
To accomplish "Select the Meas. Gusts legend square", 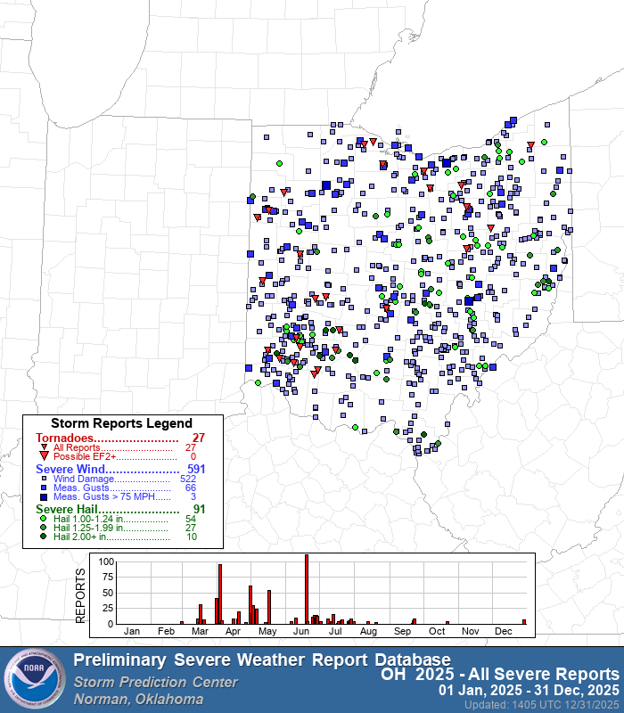I will 44,488.
